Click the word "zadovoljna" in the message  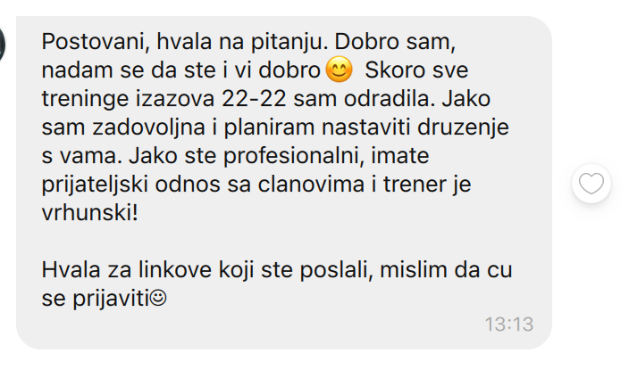pyautogui.click(x=149, y=127)
